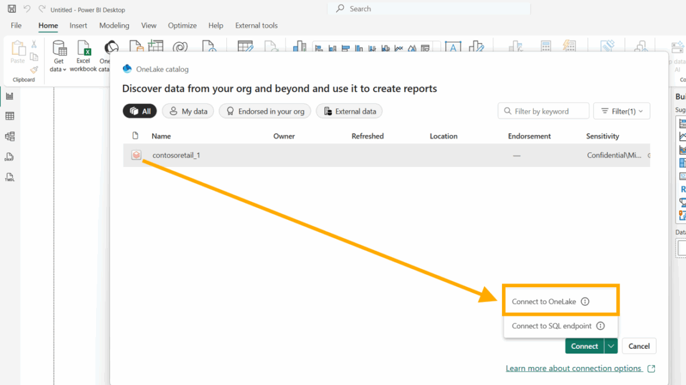Click the Cancel button
The image size is (686, 385).
click(639, 346)
